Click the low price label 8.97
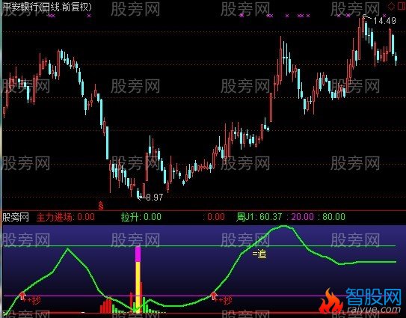 (154, 198)
